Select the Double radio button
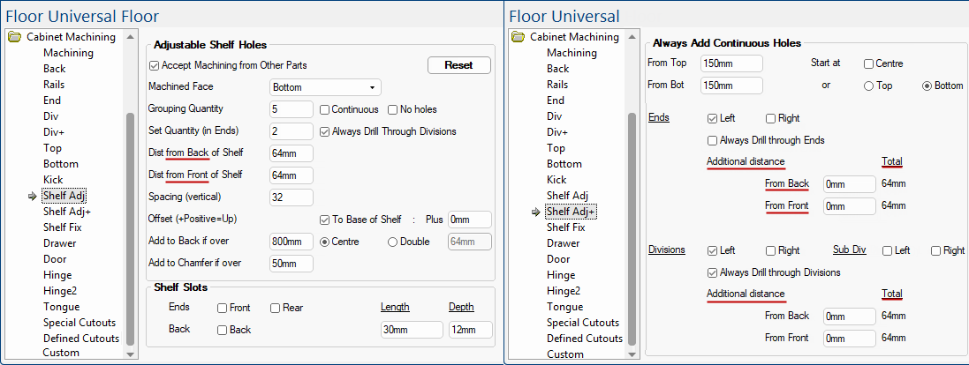 393,242
